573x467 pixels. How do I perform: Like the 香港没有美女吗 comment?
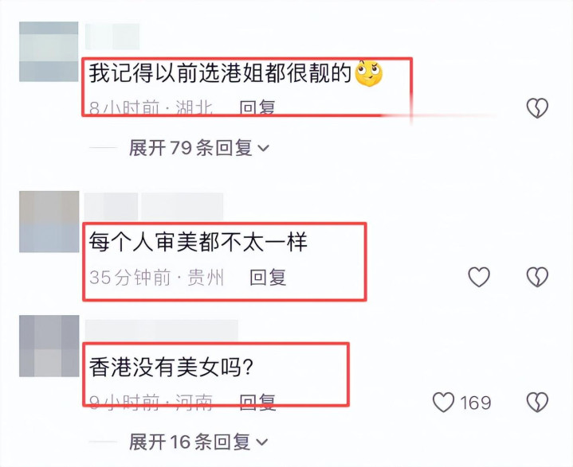coord(443,402)
